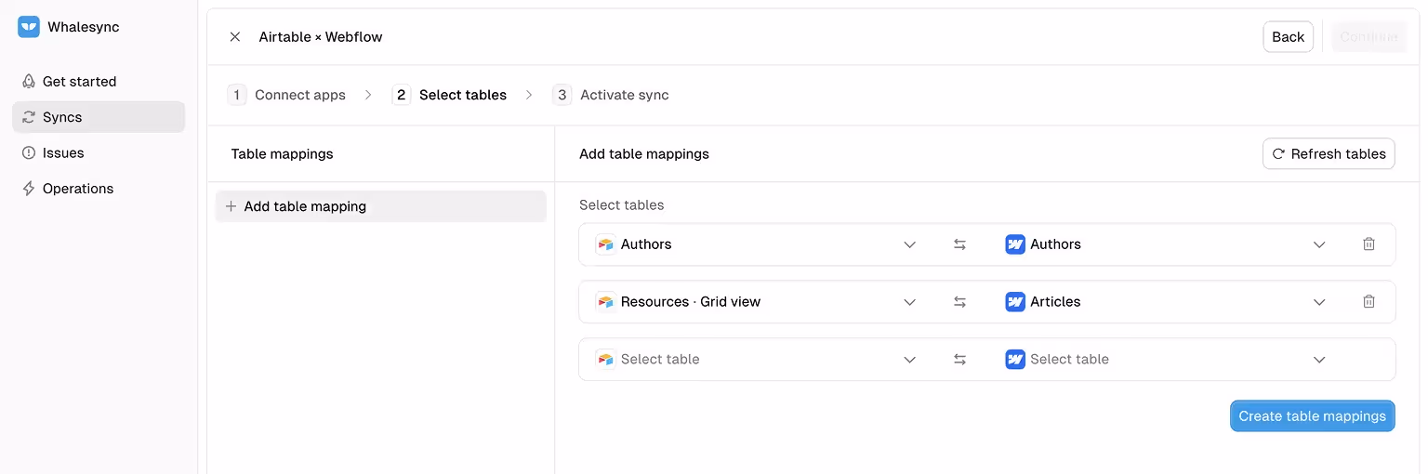Click sync direction arrows in Resources row
Image resolution: width=1428 pixels, height=474 pixels.
[x=959, y=302]
